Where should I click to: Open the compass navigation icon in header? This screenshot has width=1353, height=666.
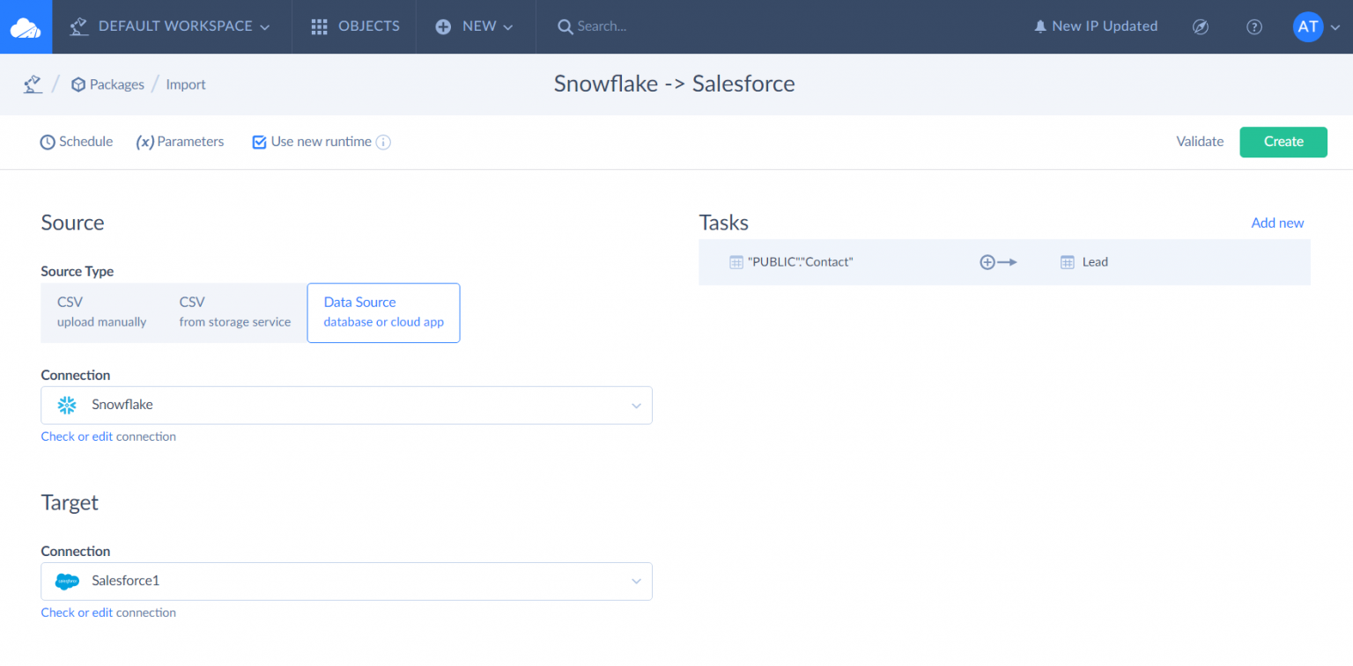pos(1200,26)
